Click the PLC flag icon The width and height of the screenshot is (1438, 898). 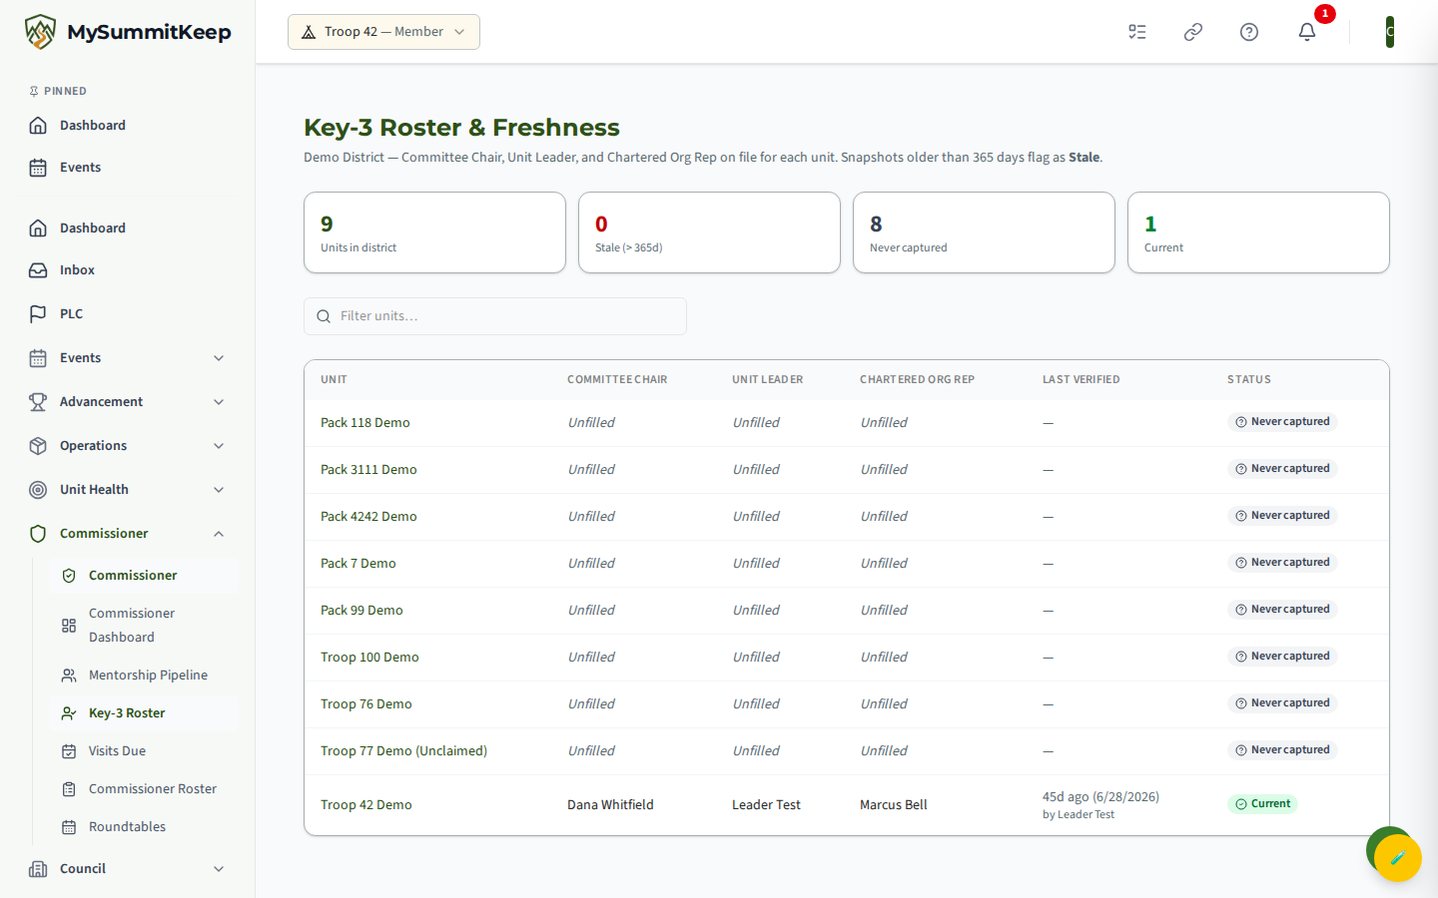[x=38, y=314]
